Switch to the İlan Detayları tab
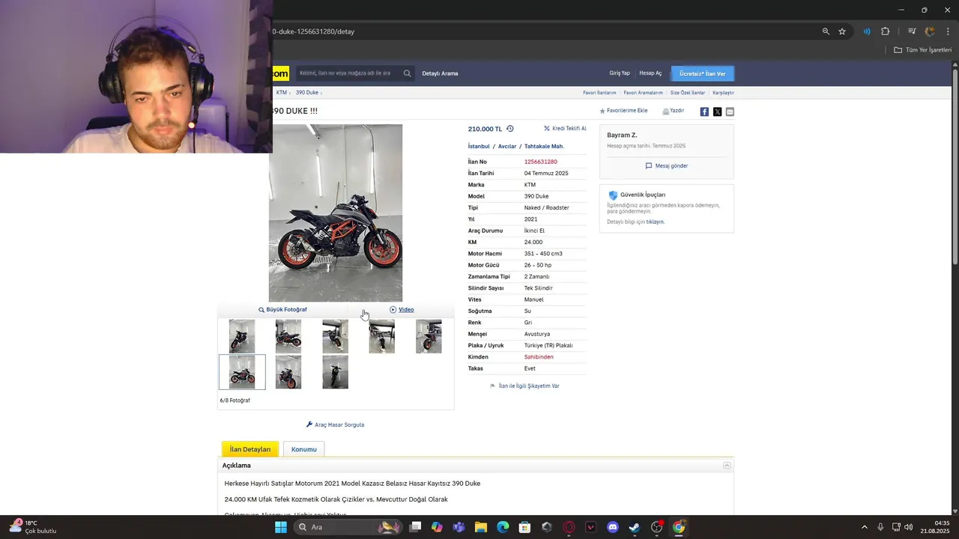959x539 pixels. tap(250, 449)
